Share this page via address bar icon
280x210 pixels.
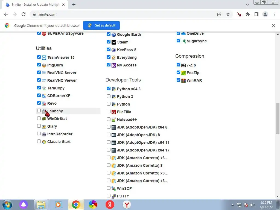(x=219, y=14)
